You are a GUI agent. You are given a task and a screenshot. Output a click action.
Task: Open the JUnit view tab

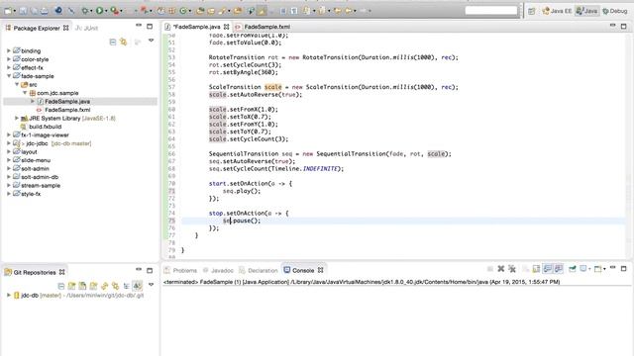(x=86, y=28)
